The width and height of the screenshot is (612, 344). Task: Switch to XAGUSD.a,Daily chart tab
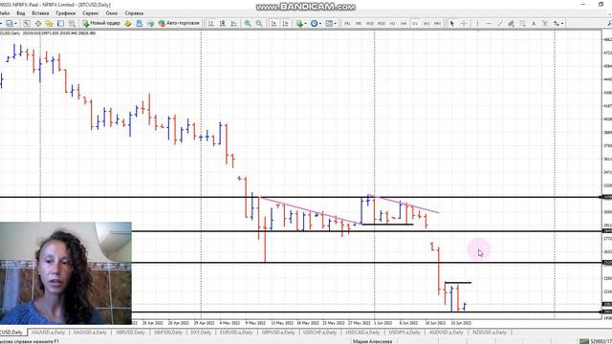click(90, 333)
